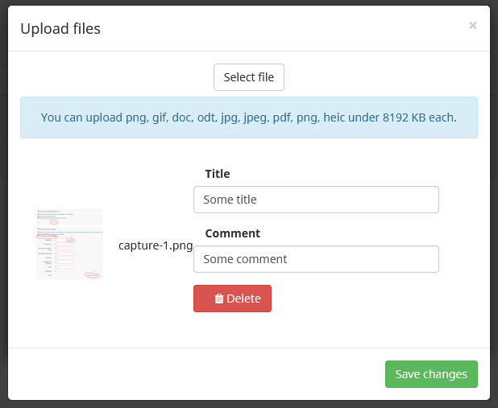Image resolution: width=498 pixels, height=408 pixels.
Task: Click the Title field label
Action: pyautogui.click(x=218, y=174)
